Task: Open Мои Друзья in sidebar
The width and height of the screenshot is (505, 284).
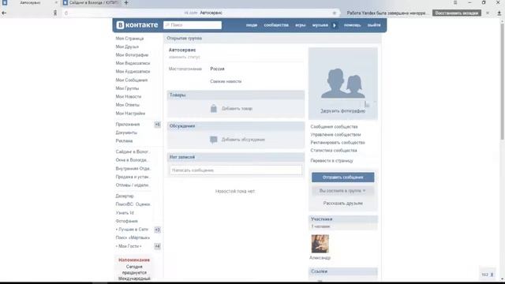Action: (127, 47)
